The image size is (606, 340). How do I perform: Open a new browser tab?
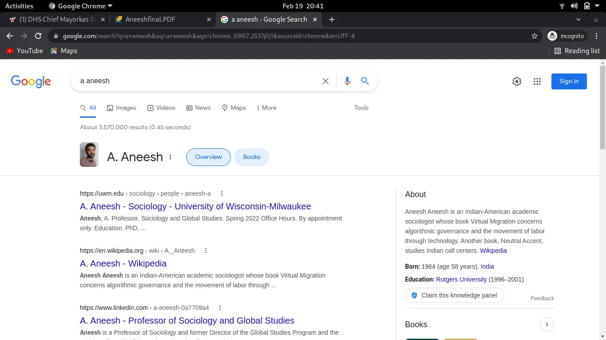(x=332, y=19)
